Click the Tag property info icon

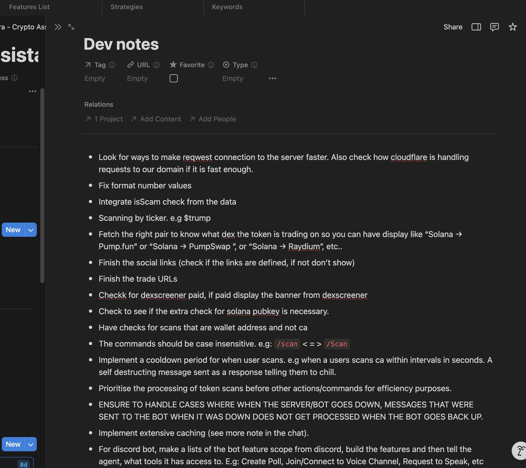[x=112, y=65]
